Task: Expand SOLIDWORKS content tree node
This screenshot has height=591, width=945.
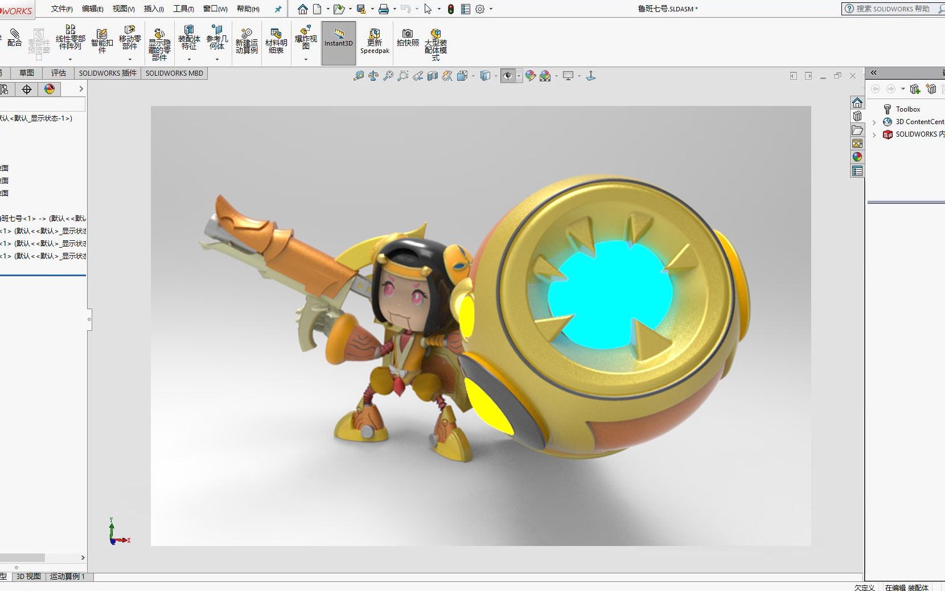Action: pos(874,134)
